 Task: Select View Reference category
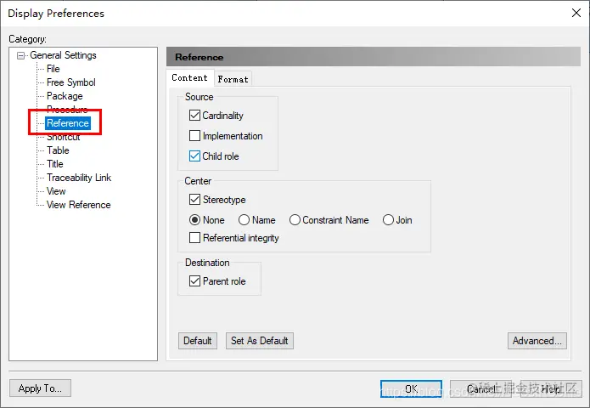pos(78,205)
